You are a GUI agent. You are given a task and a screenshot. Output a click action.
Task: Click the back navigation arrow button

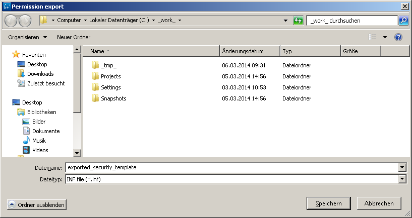(x=11, y=21)
